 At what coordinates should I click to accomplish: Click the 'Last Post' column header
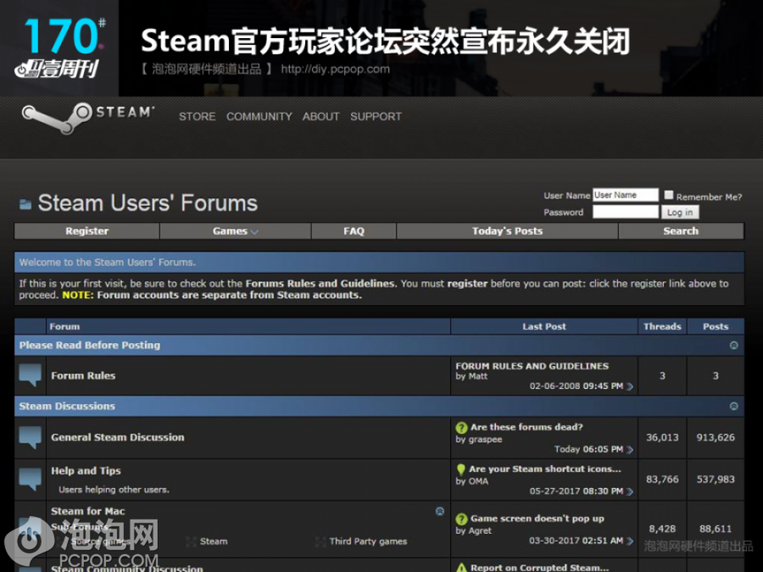click(544, 327)
